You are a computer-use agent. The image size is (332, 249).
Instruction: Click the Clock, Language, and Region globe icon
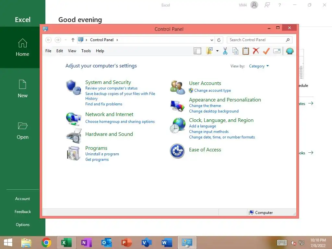(177, 125)
